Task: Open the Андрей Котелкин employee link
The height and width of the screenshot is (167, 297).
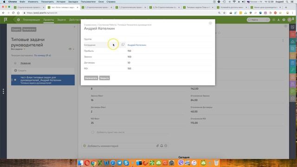Action: 137,45
